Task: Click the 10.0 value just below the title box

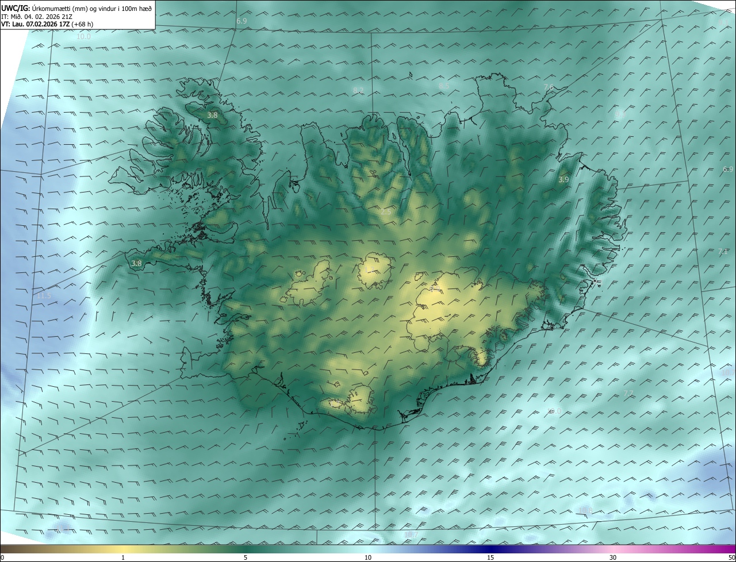Action: click(x=84, y=36)
